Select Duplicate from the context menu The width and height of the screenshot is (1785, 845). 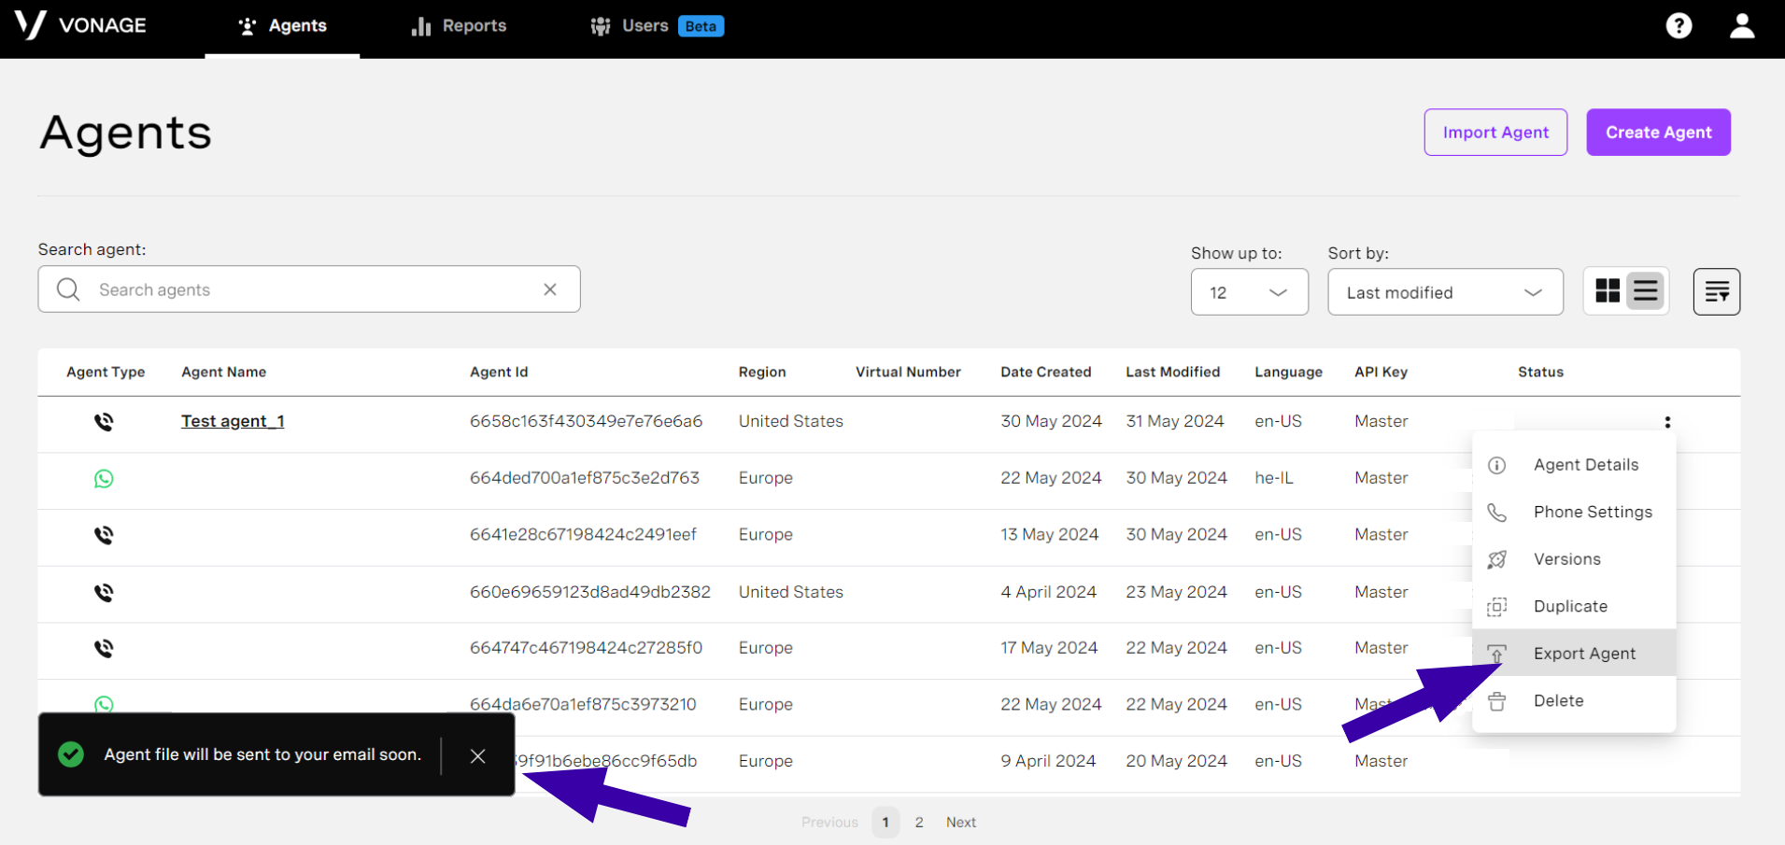coord(1569,606)
